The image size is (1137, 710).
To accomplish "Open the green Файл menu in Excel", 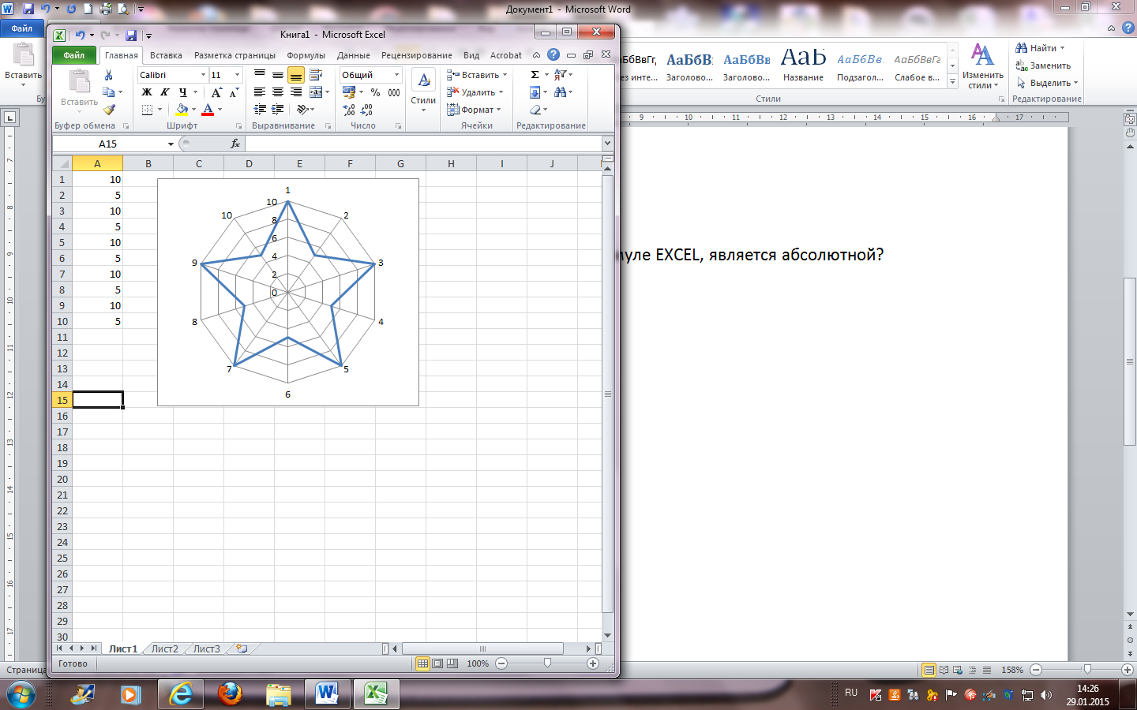I will tap(74, 55).
